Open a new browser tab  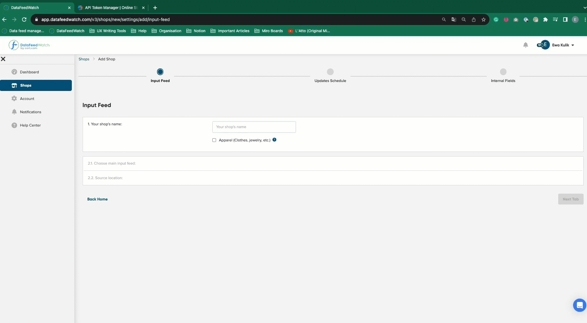click(x=155, y=8)
